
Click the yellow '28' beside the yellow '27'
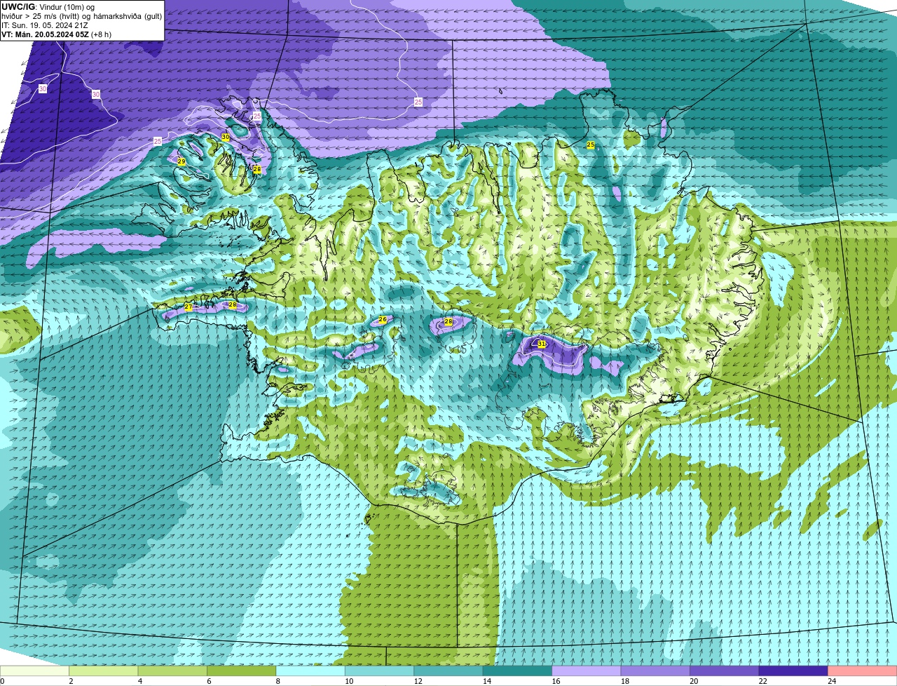232,304
